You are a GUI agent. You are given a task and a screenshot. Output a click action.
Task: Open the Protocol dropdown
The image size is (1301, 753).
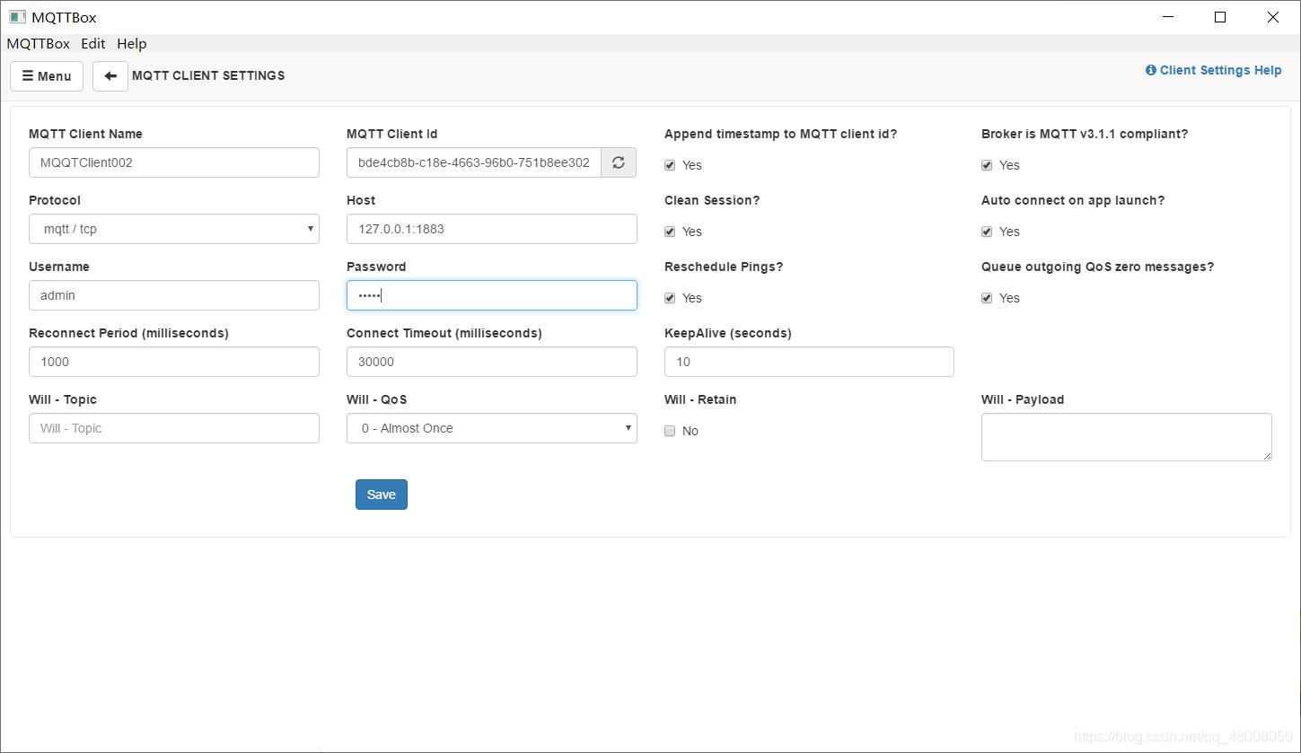[174, 229]
